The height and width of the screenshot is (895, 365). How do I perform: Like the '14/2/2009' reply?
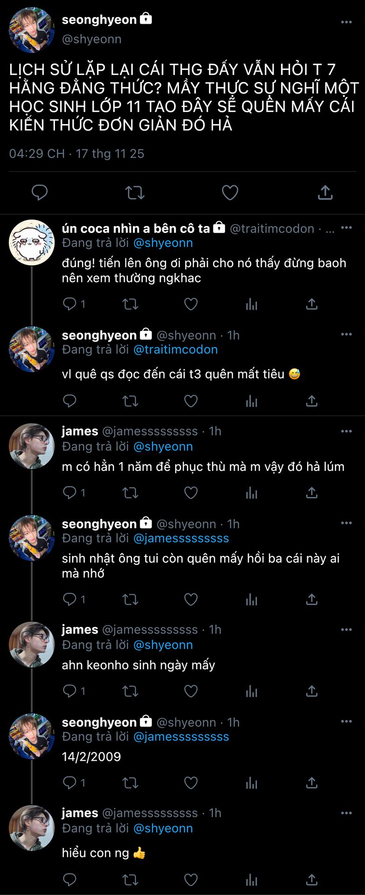tap(191, 783)
